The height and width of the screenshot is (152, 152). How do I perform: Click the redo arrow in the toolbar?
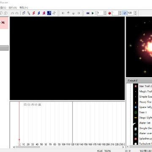click(x=17, y=13)
